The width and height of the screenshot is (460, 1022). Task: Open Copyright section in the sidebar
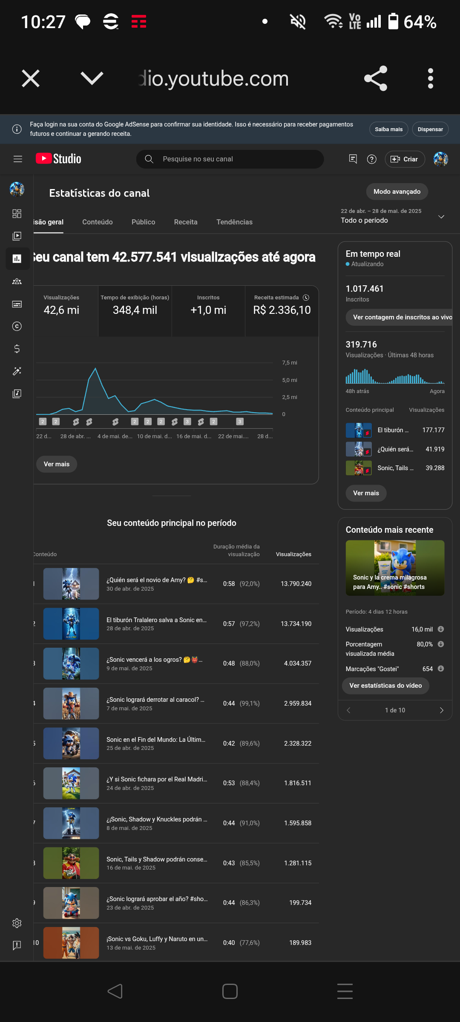[17, 326]
